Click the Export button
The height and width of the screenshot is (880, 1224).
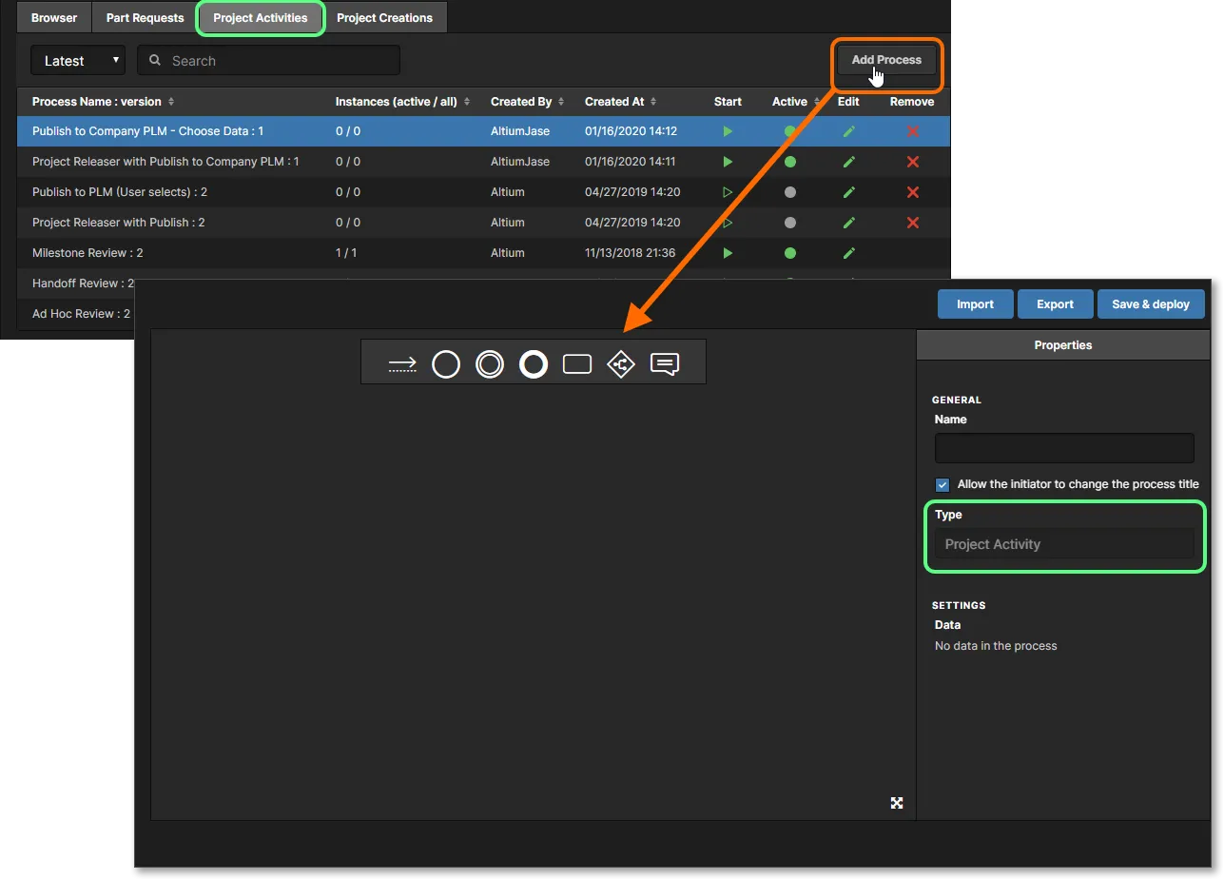[x=1055, y=304]
